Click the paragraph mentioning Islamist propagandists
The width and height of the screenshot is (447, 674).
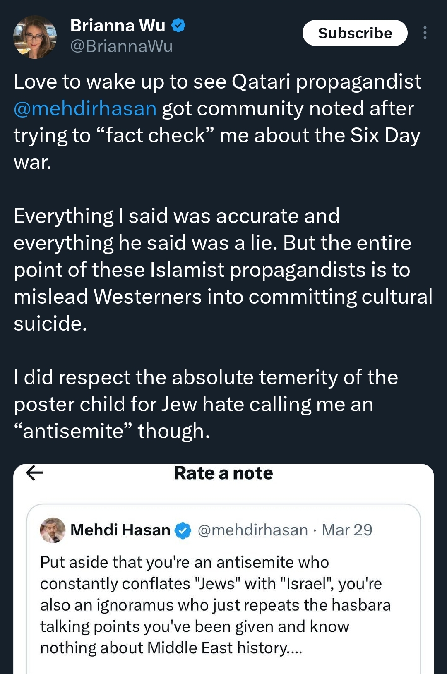[x=222, y=269]
